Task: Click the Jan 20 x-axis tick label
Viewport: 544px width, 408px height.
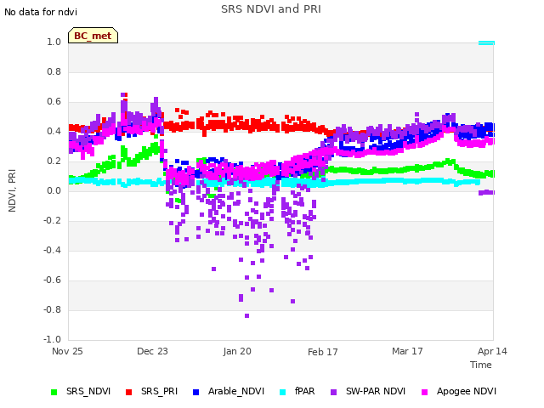Action: click(237, 351)
